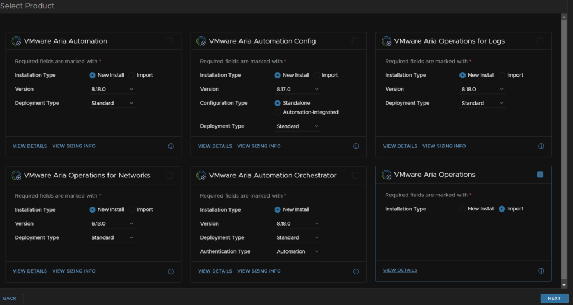The image size is (573, 305).
Task: Choose Standalone configuration type
Action: tap(278, 103)
